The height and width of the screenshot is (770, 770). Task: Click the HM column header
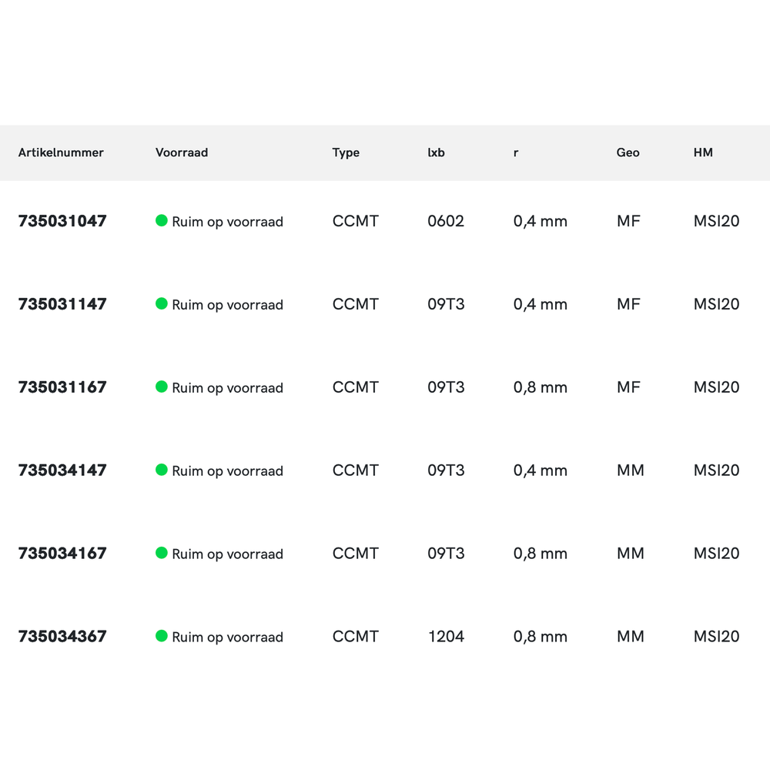(703, 152)
